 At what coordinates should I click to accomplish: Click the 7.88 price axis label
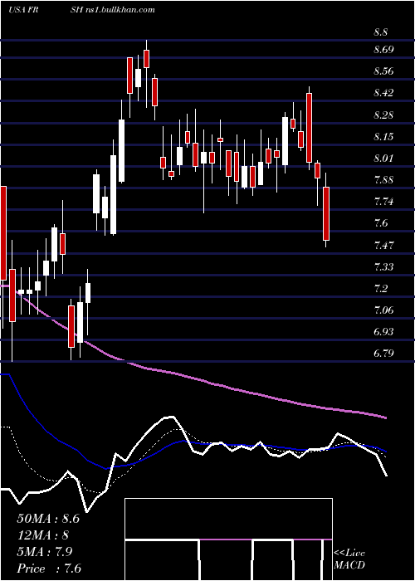tap(383, 180)
